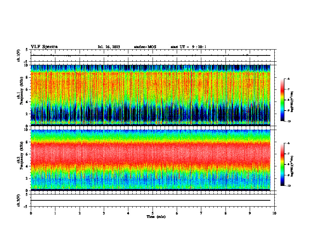309x239 pixels.
Task: Click the "3" tick on the time axis
Action: (104, 213)
